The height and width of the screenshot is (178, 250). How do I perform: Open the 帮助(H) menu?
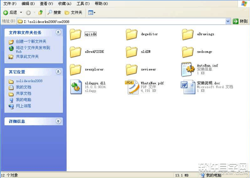click(101, 4)
